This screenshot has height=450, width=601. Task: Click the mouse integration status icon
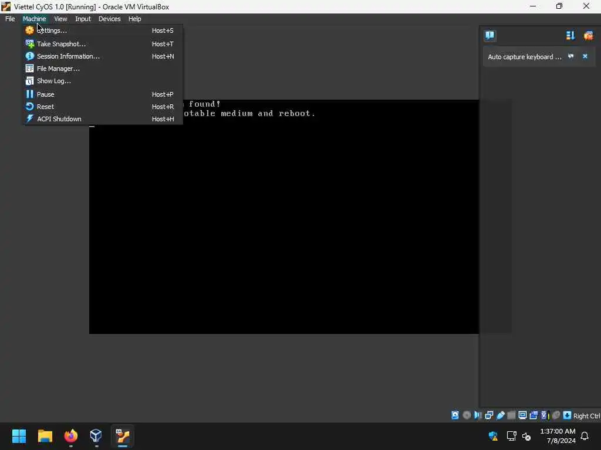pyautogui.click(x=556, y=415)
